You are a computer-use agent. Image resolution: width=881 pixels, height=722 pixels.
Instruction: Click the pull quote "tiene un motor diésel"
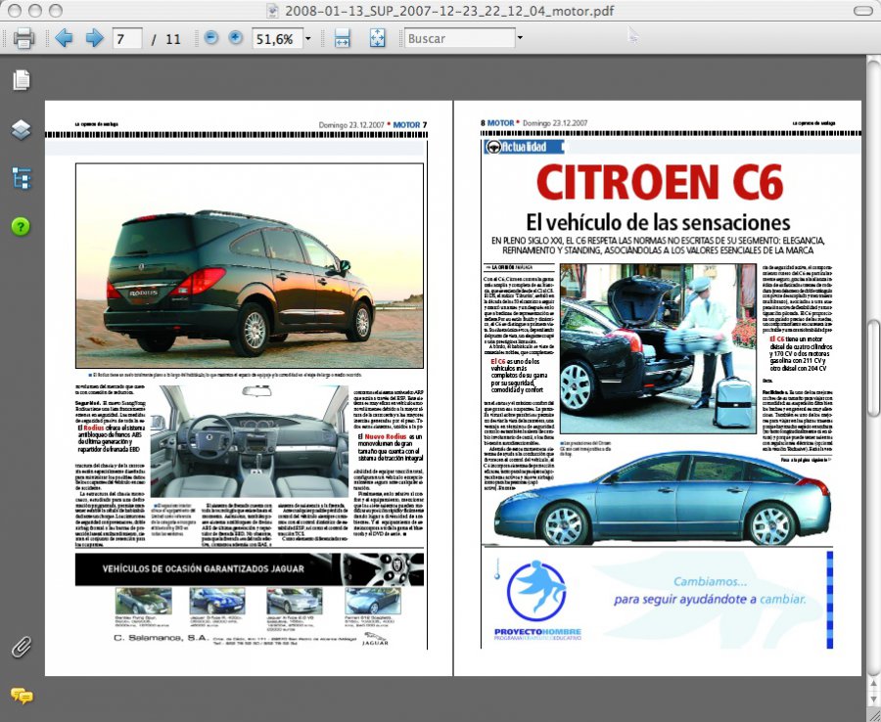pyautogui.click(x=800, y=354)
